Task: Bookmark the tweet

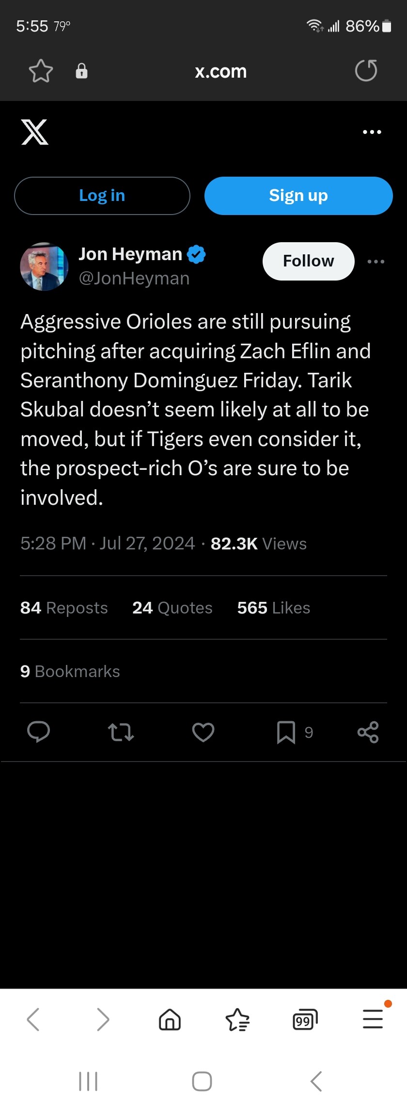Action: [286, 732]
